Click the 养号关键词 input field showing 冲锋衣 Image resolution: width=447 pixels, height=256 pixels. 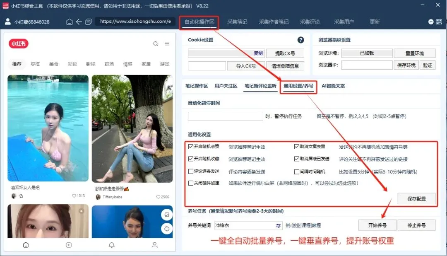coord(244,225)
